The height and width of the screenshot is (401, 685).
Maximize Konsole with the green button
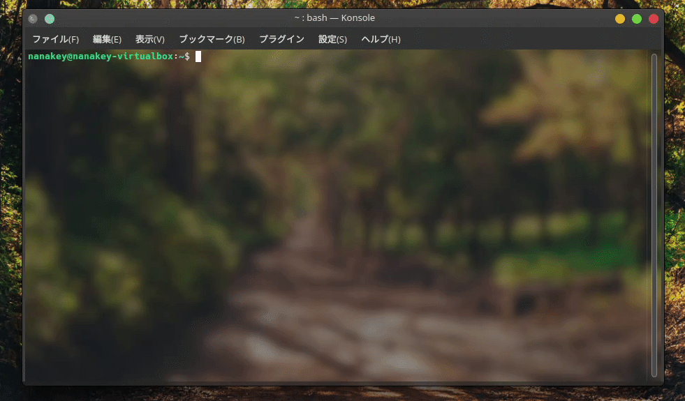coord(637,19)
